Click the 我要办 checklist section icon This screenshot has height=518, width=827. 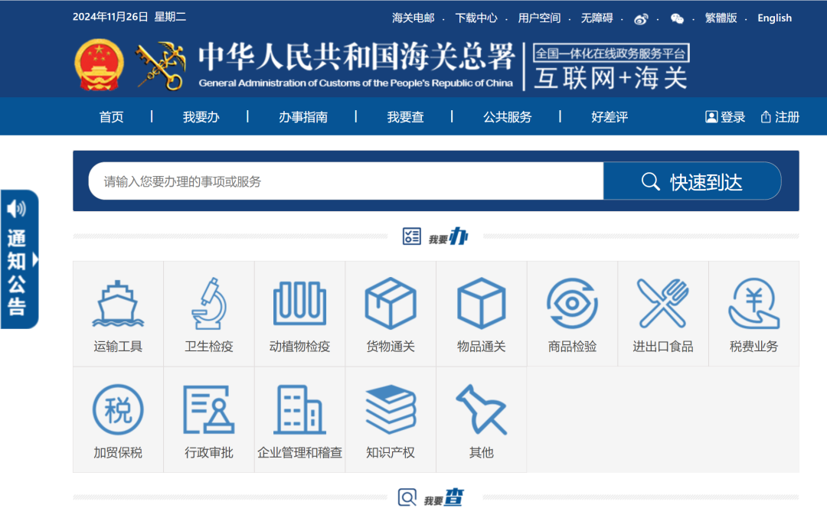pyautogui.click(x=411, y=236)
